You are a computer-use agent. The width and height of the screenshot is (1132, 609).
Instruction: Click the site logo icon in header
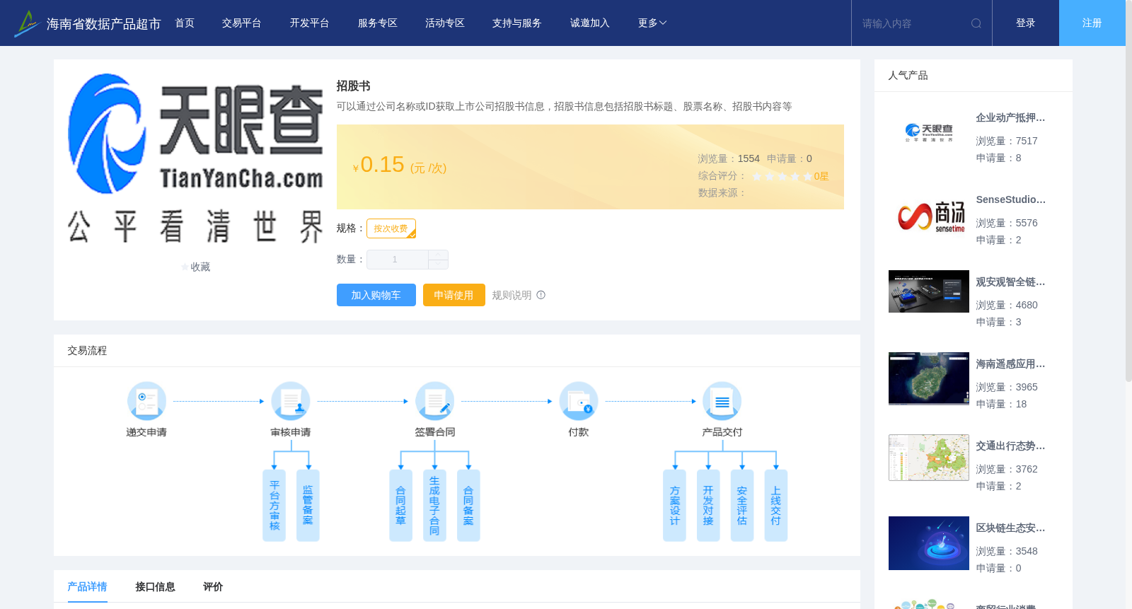click(x=27, y=23)
